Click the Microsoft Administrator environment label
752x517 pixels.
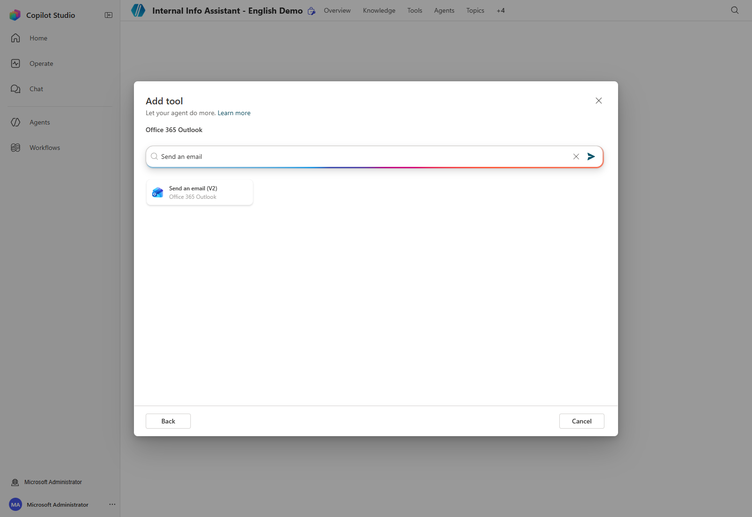53,482
